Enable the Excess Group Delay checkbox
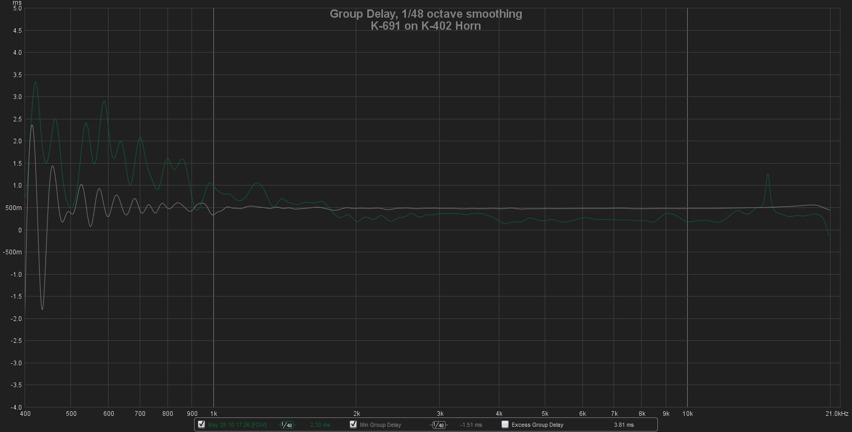The image size is (852, 432). click(x=505, y=424)
